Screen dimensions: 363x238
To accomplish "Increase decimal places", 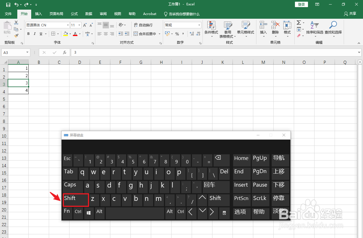I will (x=192, y=34).
